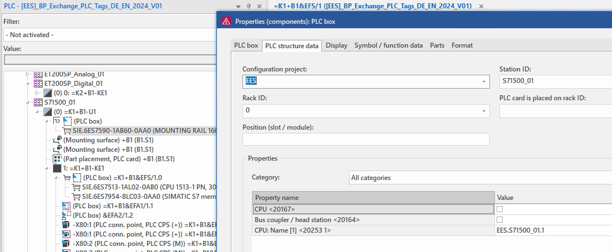The height and width of the screenshot is (252, 612).
Task: Click the Part placement, PLC card icon
Action: [x=57, y=159]
